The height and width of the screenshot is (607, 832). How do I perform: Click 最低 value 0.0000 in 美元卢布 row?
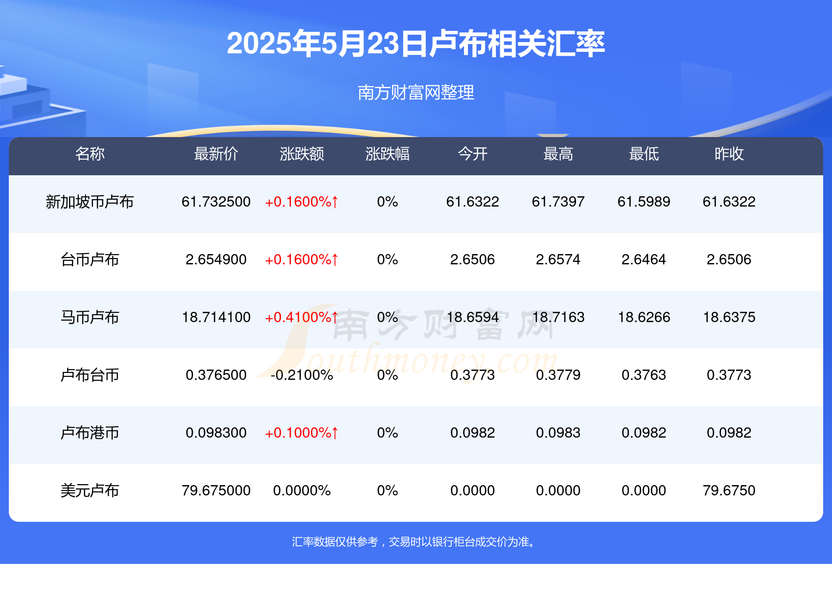click(644, 490)
